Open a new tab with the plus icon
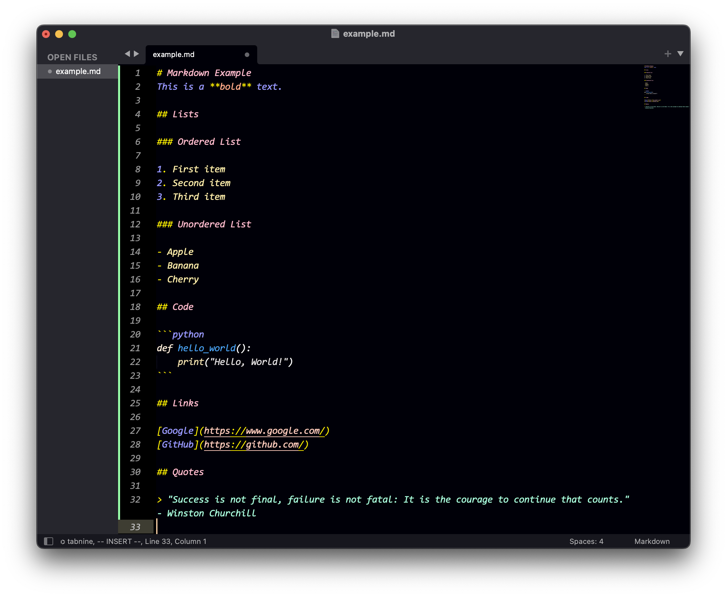The image size is (727, 597). pyautogui.click(x=668, y=54)
